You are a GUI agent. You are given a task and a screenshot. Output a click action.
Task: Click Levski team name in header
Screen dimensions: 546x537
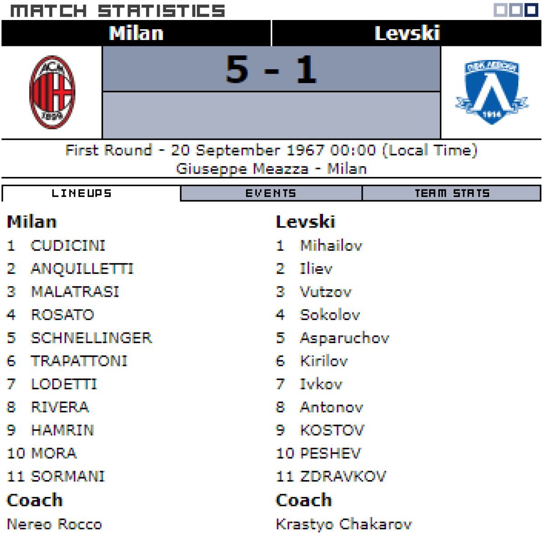click(407, 33)
